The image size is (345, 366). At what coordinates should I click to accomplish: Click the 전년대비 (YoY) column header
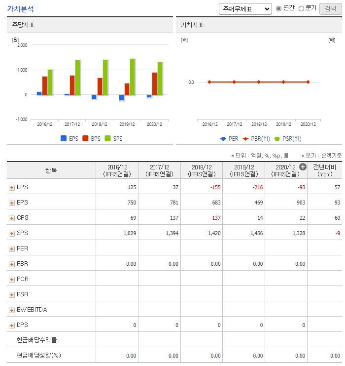coord(325,170)
